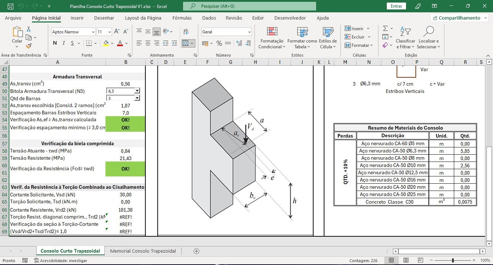Open the Fórmulas ribbon tab
This screenshot has width=493, height=265.
coord(182,18)
